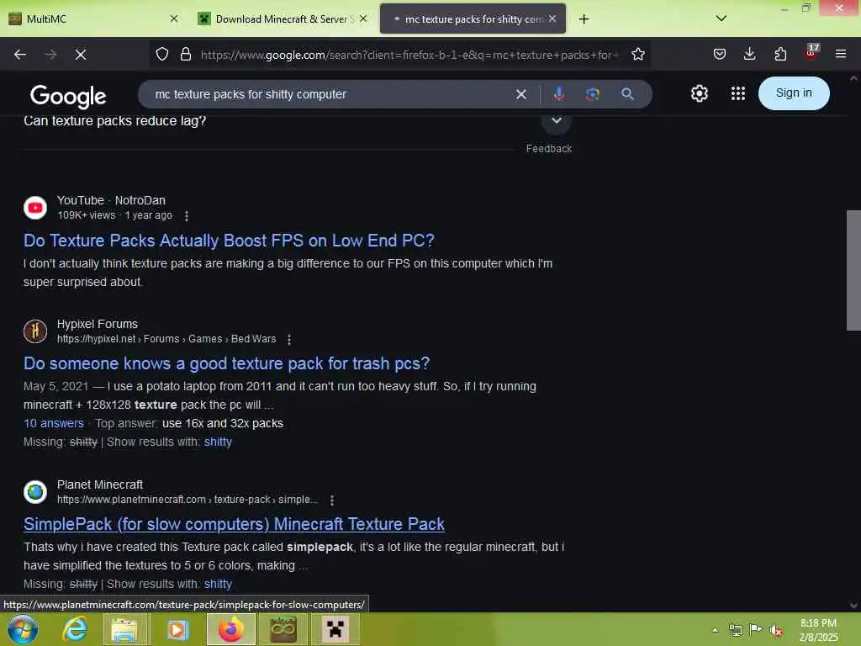Click into the Google search field
This screenshot has width=861, height=646.
pyautogui.click(x=330, y=94)
